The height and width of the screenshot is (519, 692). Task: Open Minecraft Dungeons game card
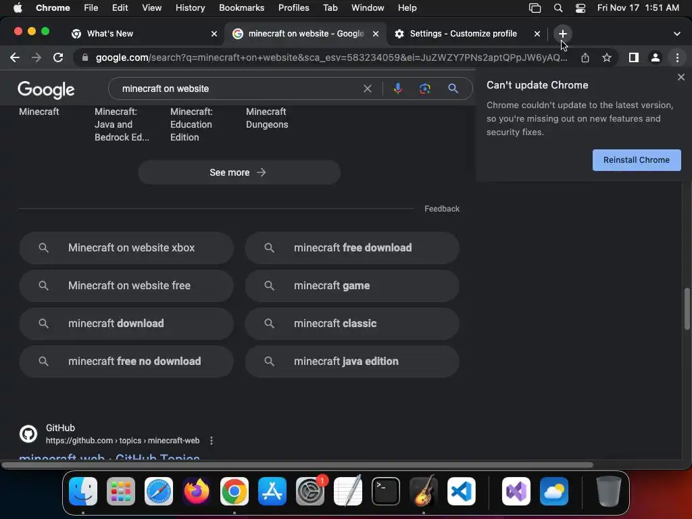coord(267,118)
